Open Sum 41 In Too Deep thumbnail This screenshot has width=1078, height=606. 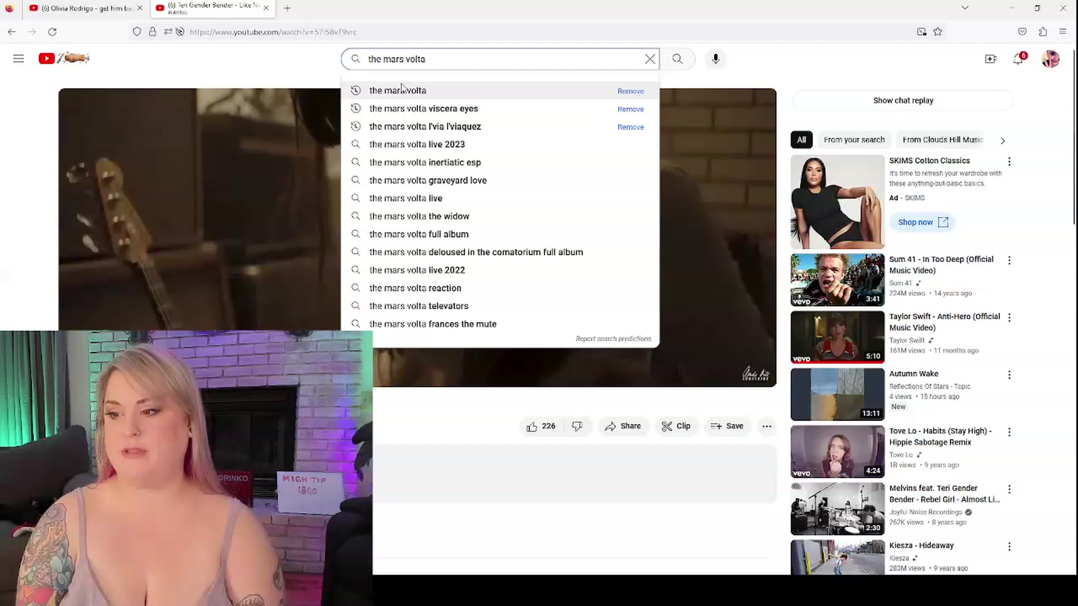837,280
